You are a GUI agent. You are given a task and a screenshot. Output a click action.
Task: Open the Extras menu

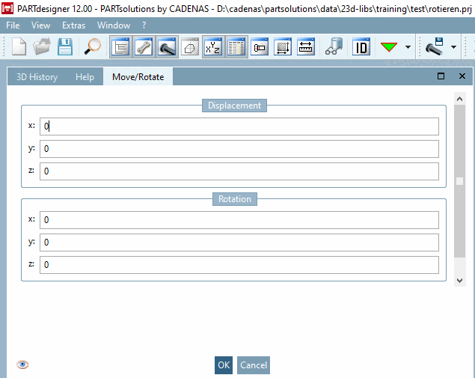pos(73,25)
